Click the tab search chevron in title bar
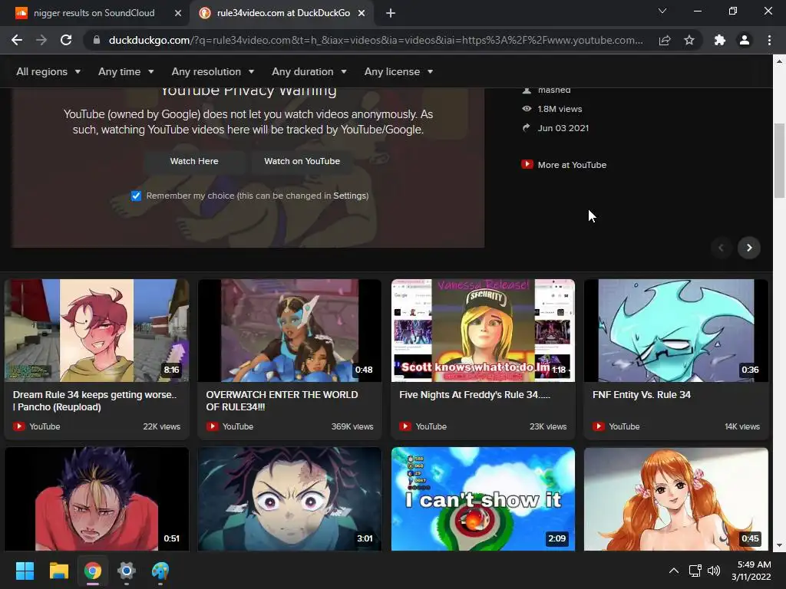The width and height of the screenshot is (786, 589). 662,11
